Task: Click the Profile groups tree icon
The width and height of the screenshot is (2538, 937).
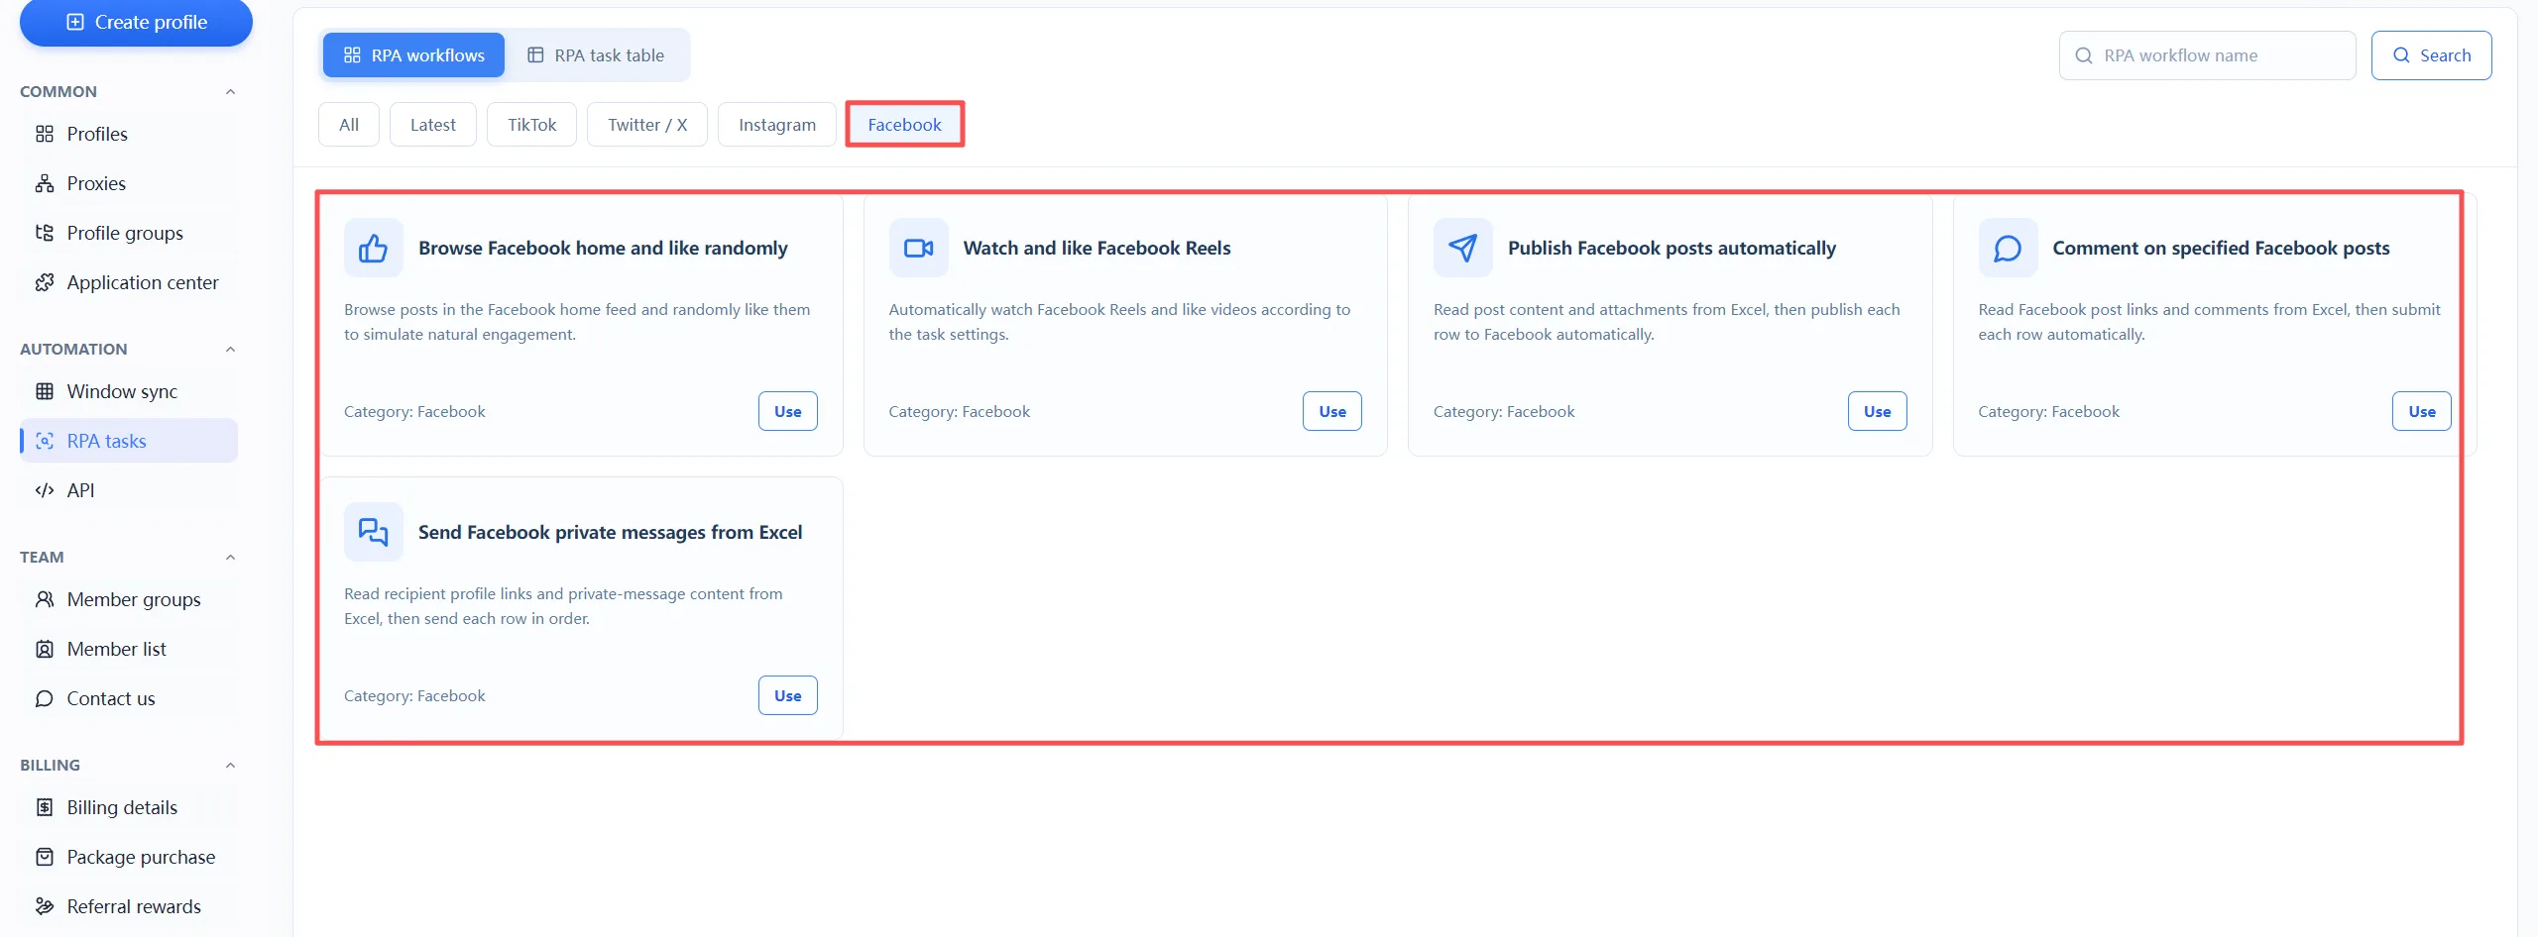Action: (x=45, y=233)
